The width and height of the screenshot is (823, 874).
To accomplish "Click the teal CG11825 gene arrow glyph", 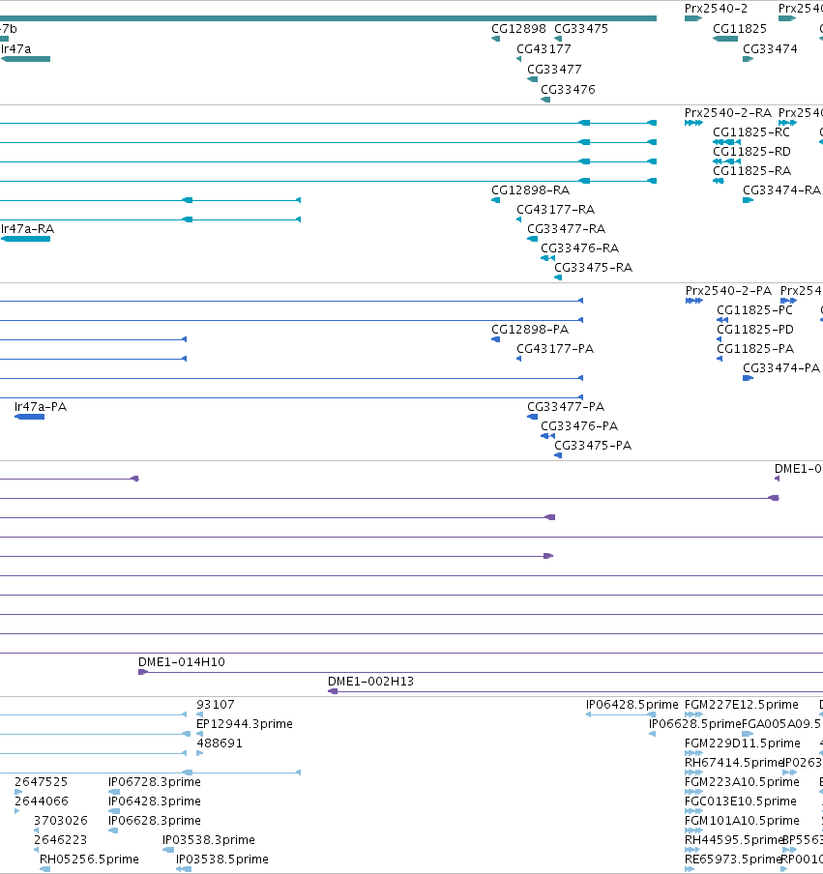I will click(725, 39).
